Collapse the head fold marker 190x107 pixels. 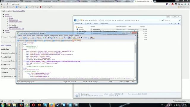click(22, 50)
